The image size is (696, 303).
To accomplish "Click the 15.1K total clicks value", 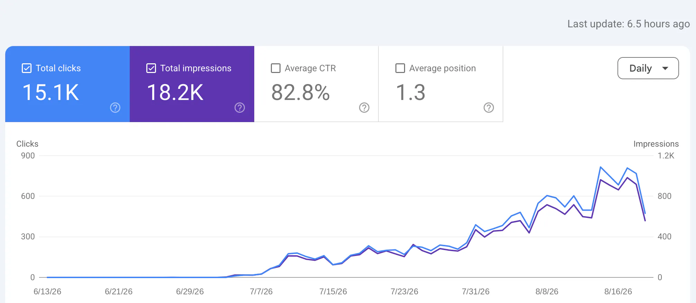I will 51,92.
